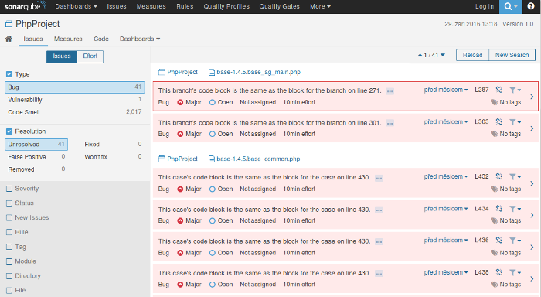The image size is (541, 297).
Task: Enable the Severity facet checkbox
Action: (x=9, y=189)
